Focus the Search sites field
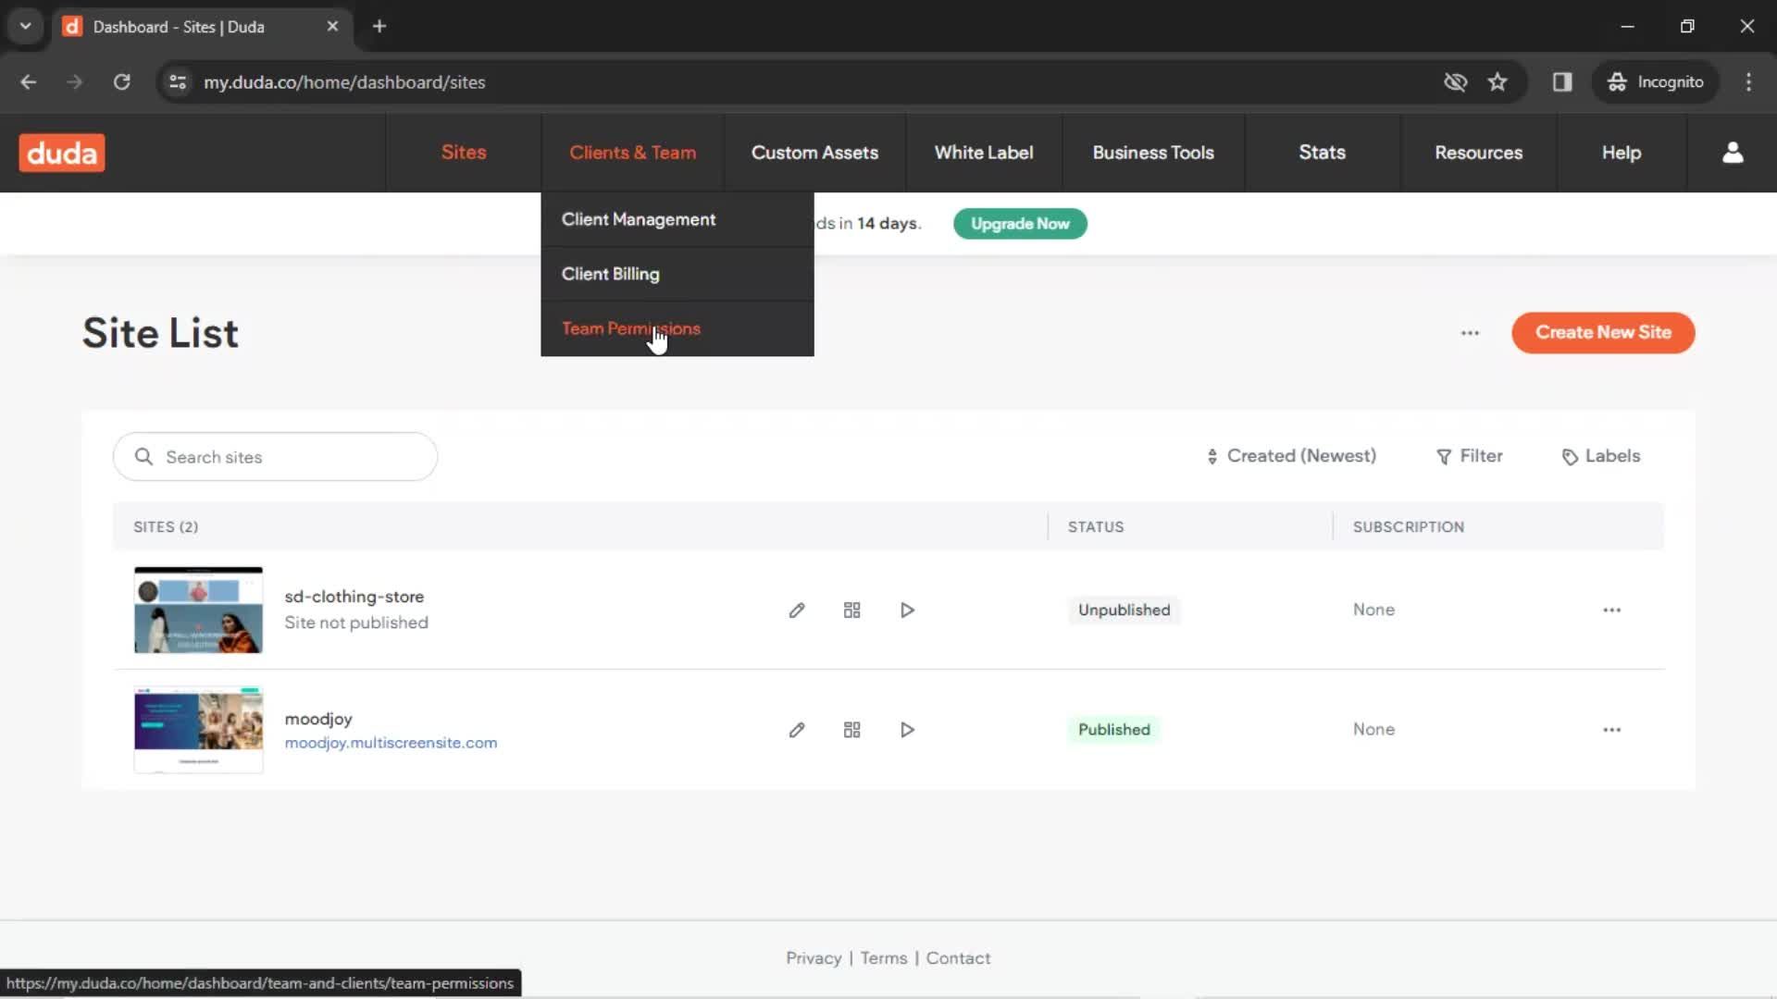The image size is (1777, 999). pyautogui.click(x=275, y=457)
